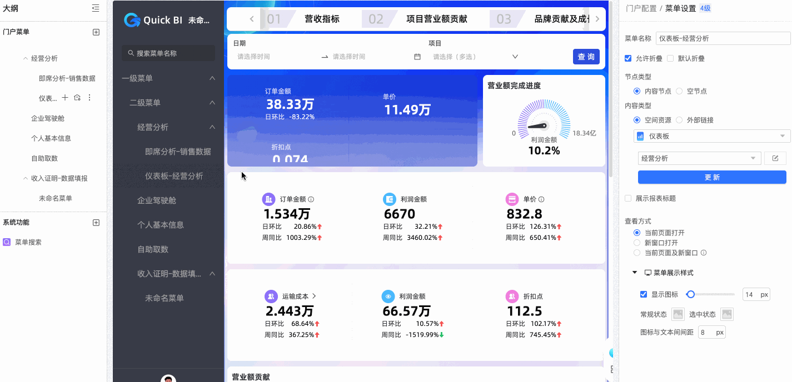Open the 项目 multi-select dropdown

pos(475,57)
